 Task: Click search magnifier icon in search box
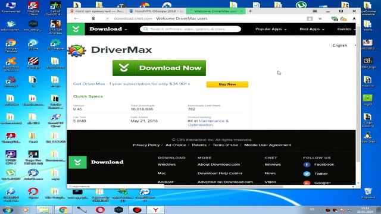coord(145,29)
